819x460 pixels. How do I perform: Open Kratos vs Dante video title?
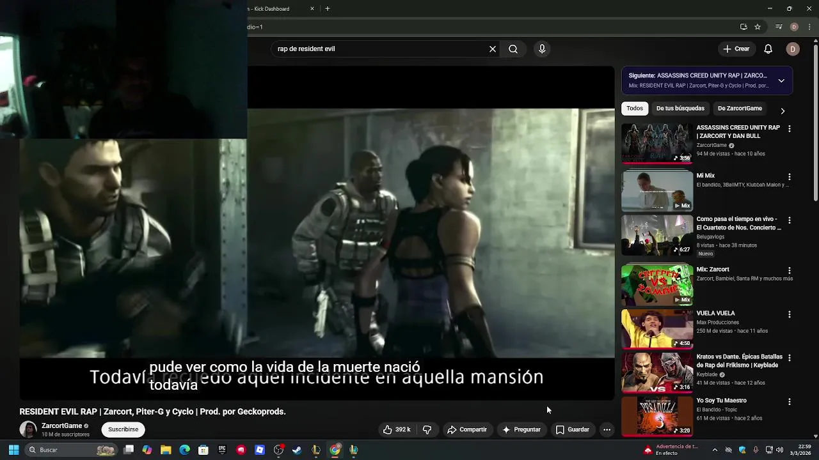tap(739, 361)
